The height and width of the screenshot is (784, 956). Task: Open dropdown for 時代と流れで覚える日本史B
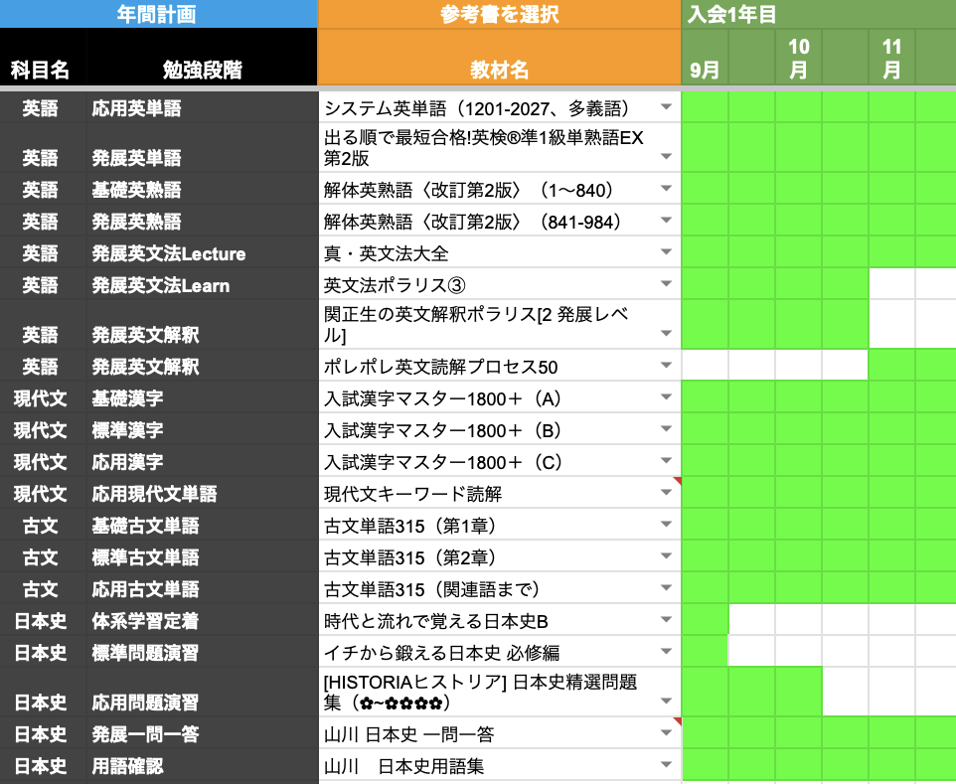666,619
